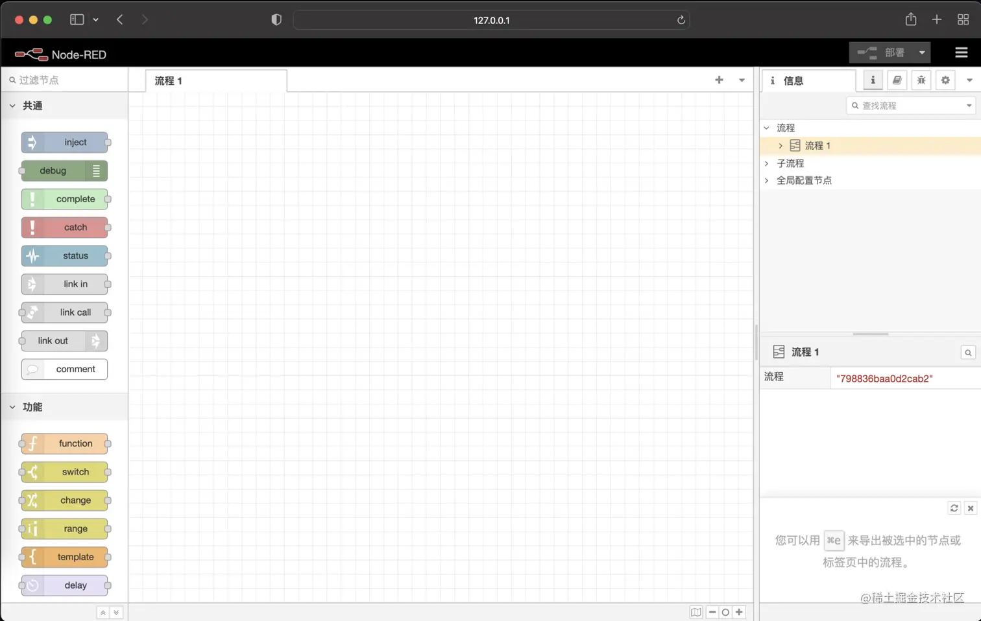The image size is (981, 621).
Task: Collapse all palette categories with up arrows
Action: (103, 613)
